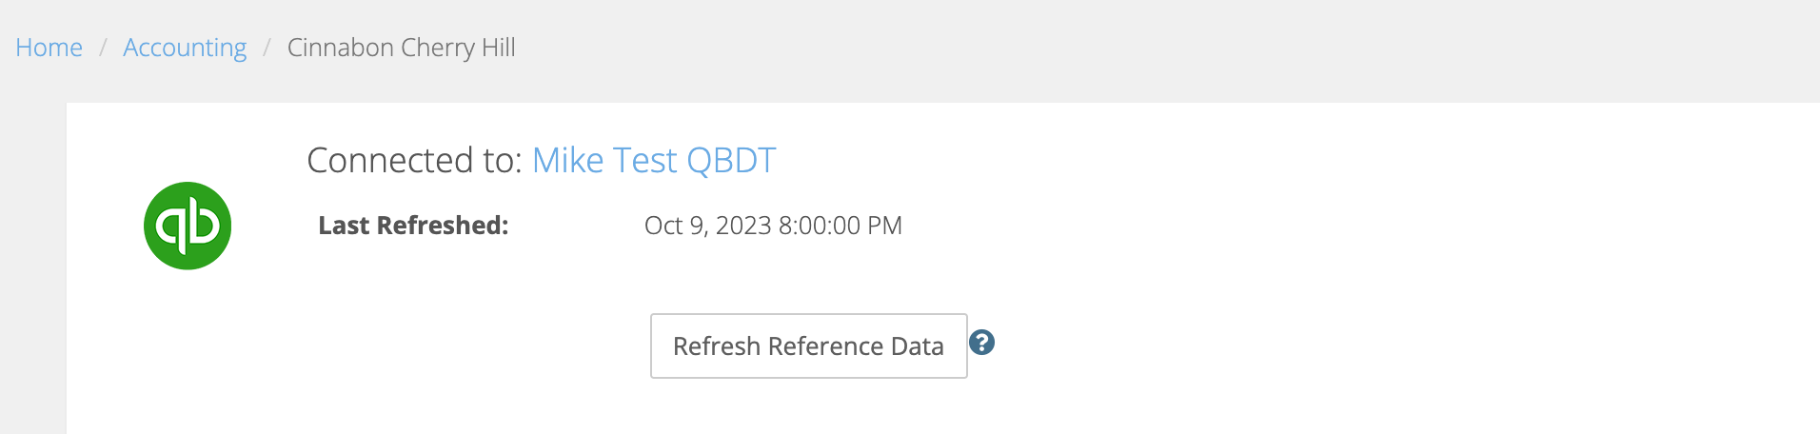Open the Accounting breadcrumb link
The height and width of the screenshot is (434, 1820).
pyautogui.click(x=185, y=48)
